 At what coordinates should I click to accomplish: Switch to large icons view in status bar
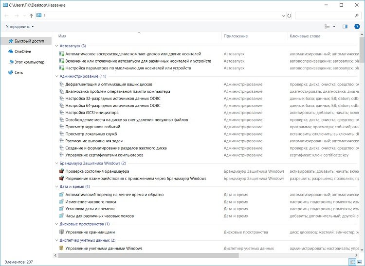tap(360, 262)
